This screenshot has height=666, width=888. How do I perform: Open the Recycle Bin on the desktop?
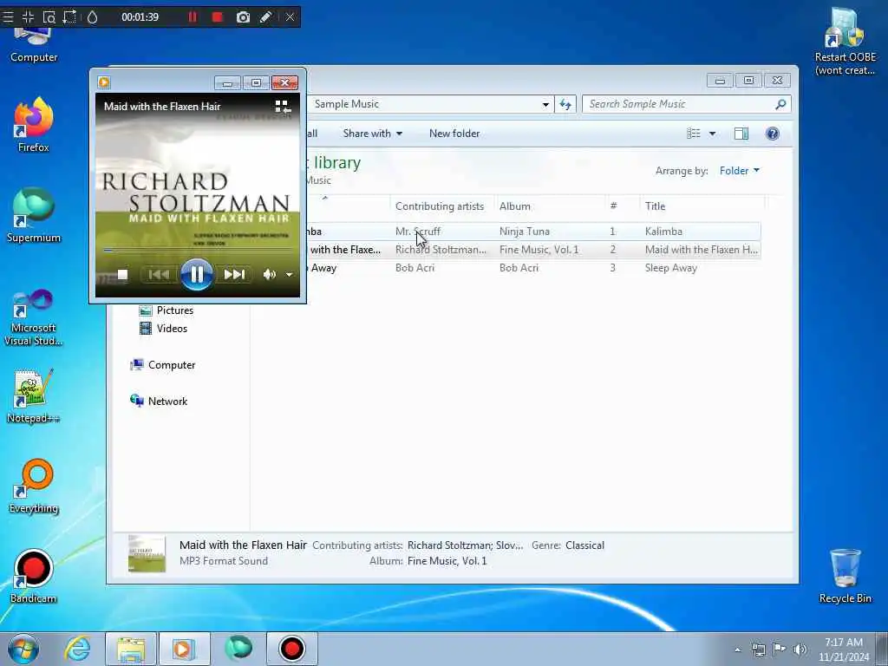pos(845,576)
